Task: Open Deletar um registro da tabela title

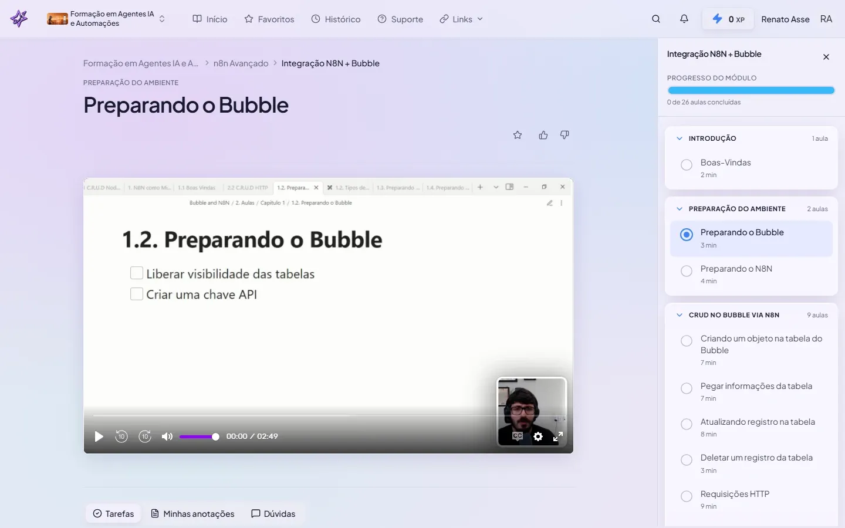Action: [x=756, y=458]
